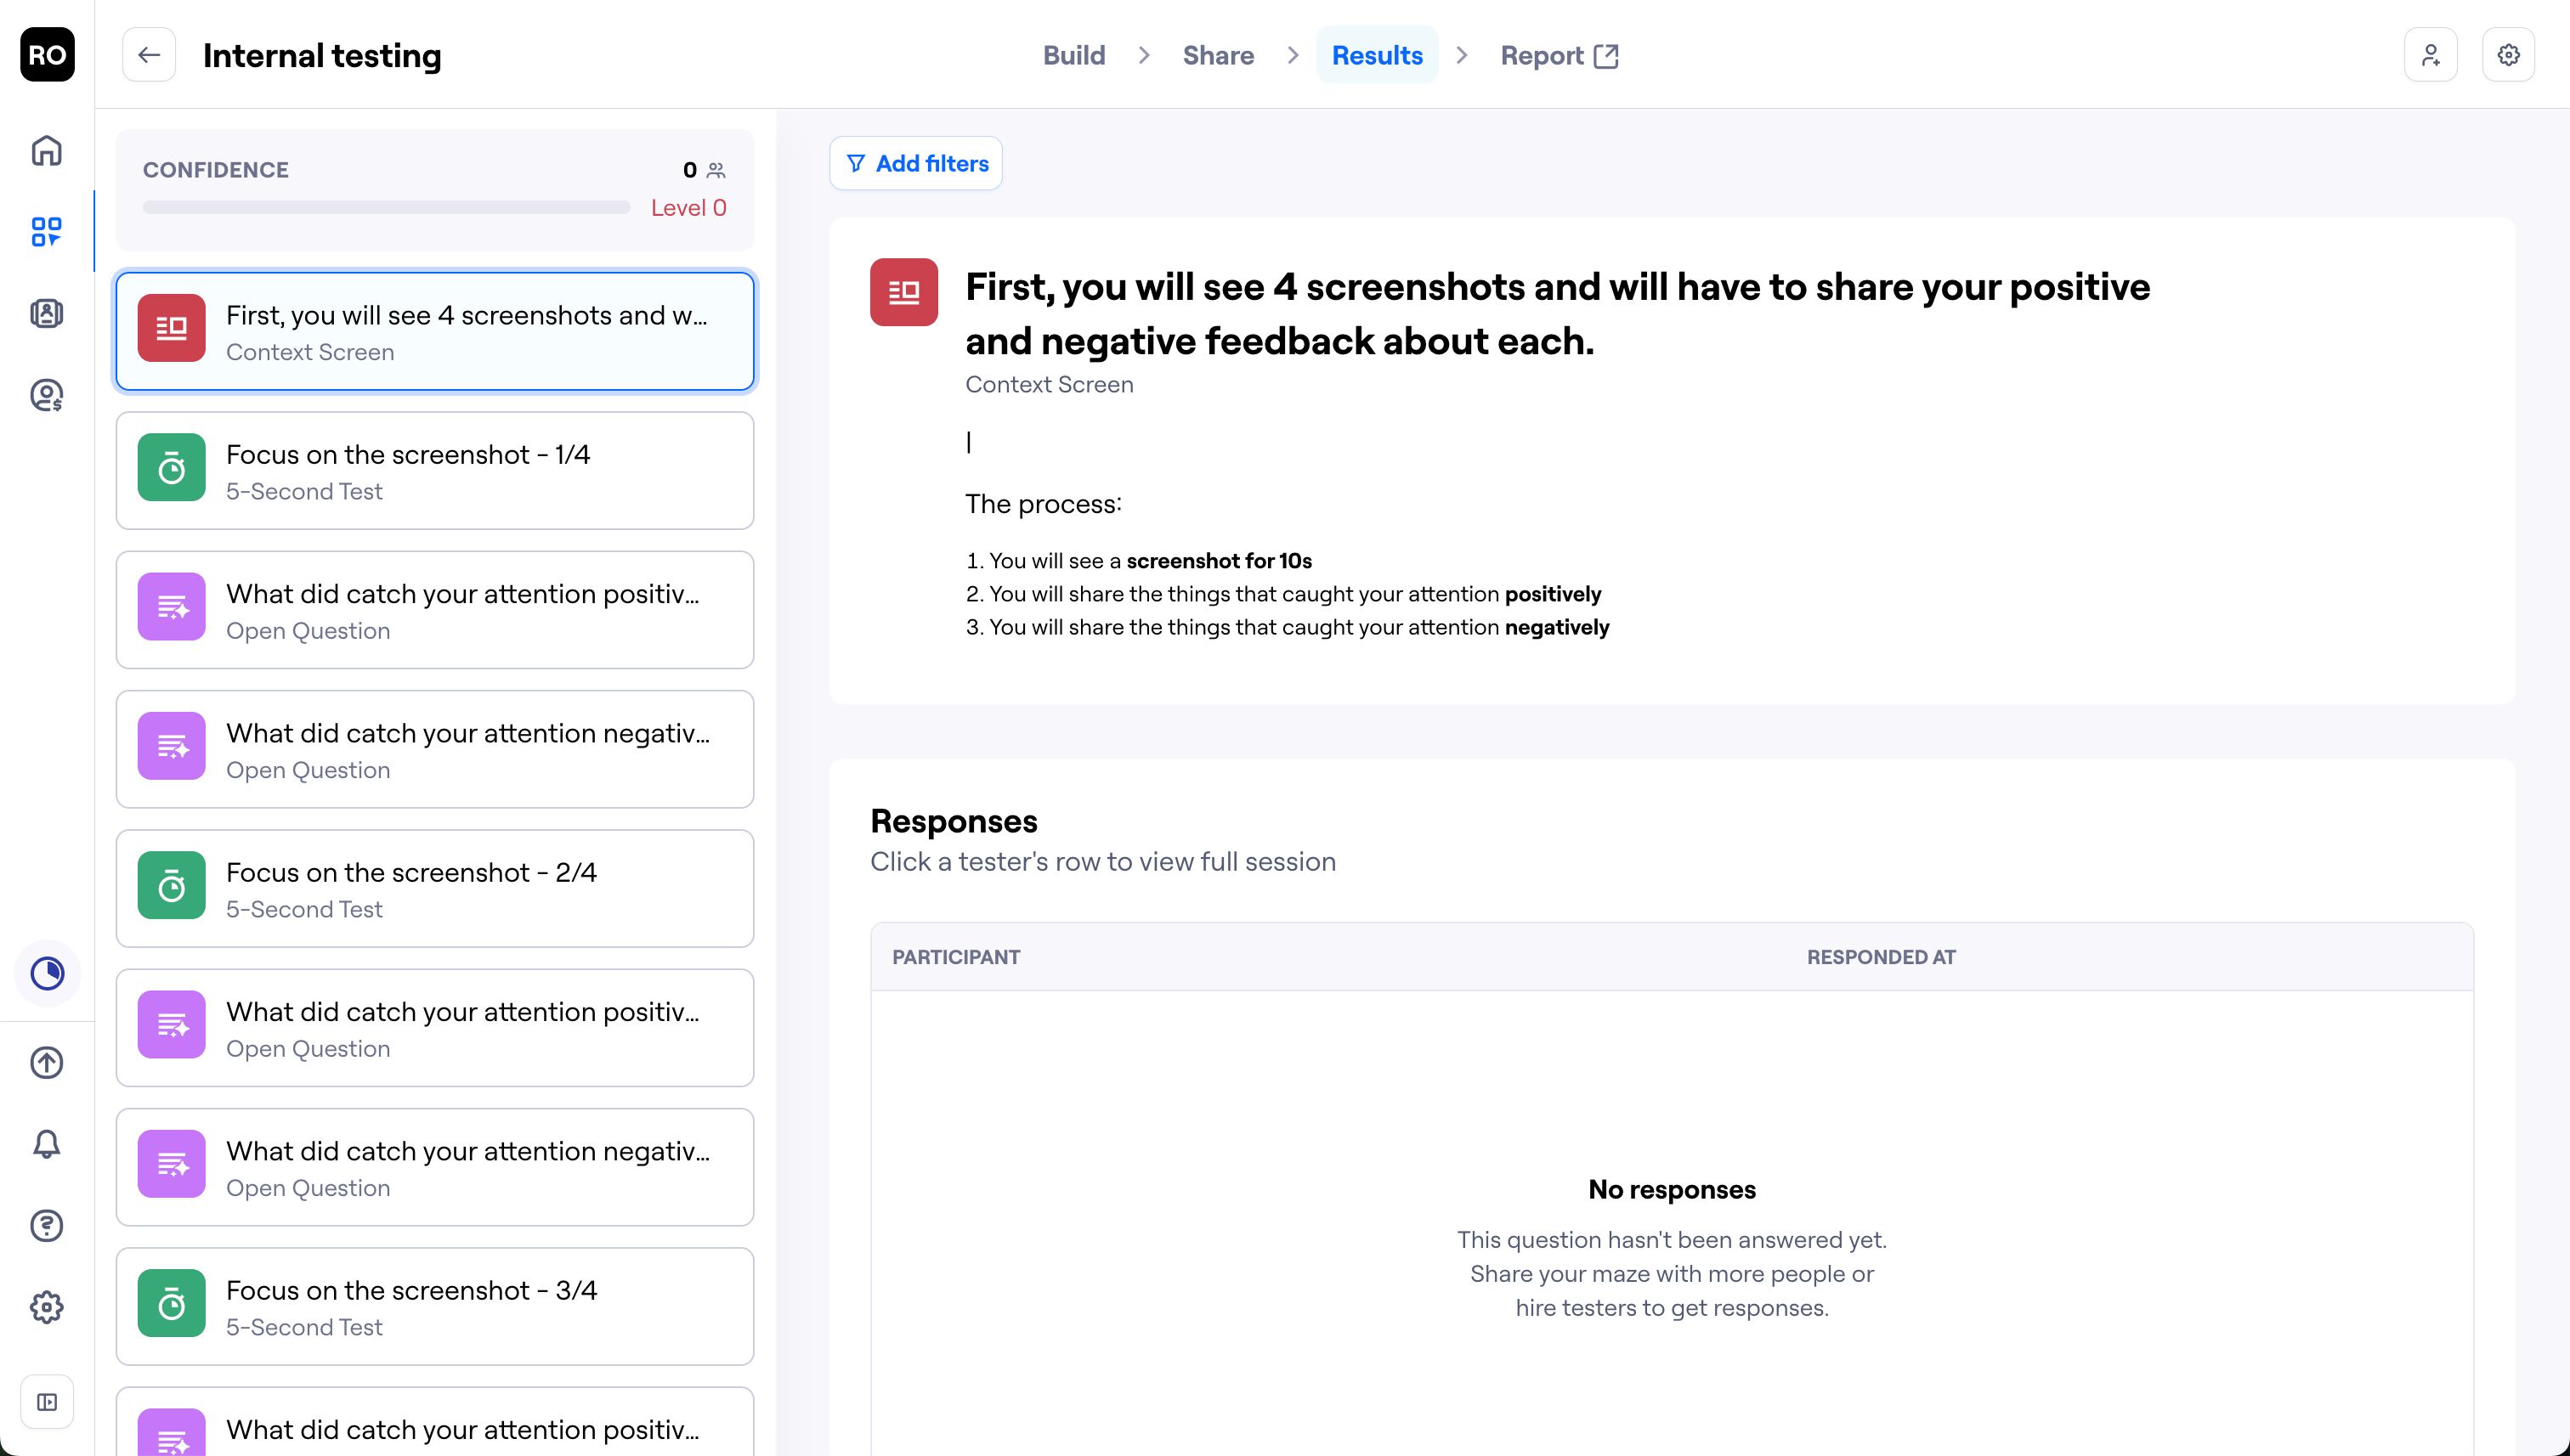2570x1456 pixels.
Task: Select first positive attention Open Question
Action: pyautogui.click(x=434, y=610)
